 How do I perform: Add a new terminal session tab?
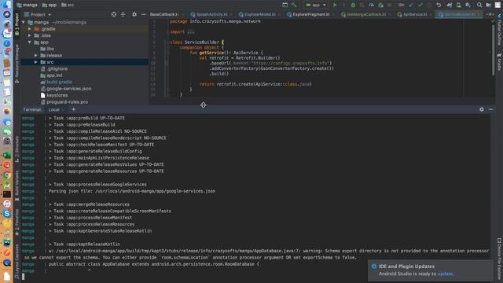pyautogui.click(x=73, y=109)
